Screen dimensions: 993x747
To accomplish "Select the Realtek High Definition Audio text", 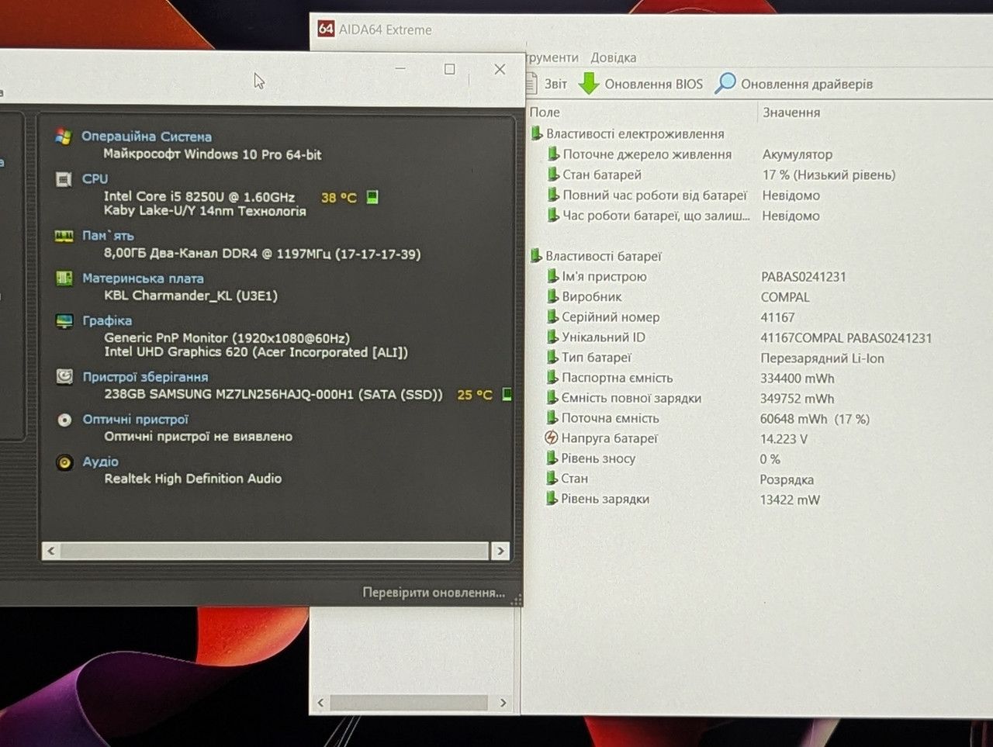I will pyautogui.click(x=193, y=479).
